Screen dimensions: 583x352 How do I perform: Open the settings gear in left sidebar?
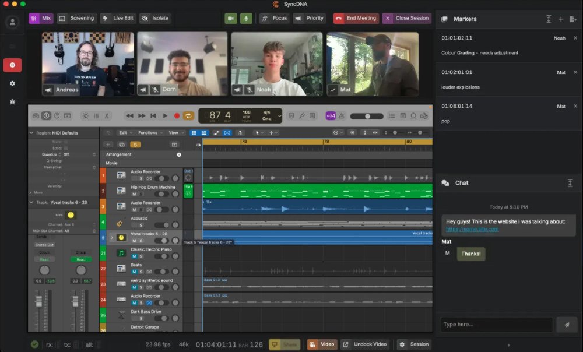[x=12, y=83]
